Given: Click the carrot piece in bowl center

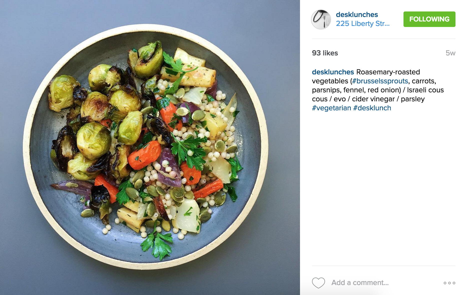Looking at the screenshot, I should click(144, 155).
